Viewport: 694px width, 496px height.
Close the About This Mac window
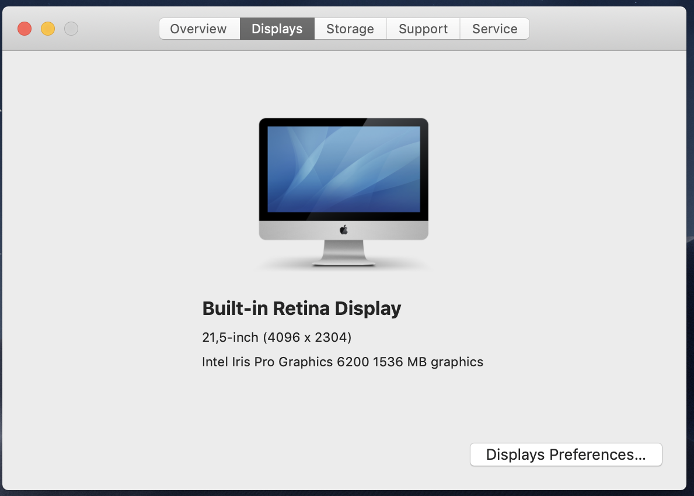25,29
